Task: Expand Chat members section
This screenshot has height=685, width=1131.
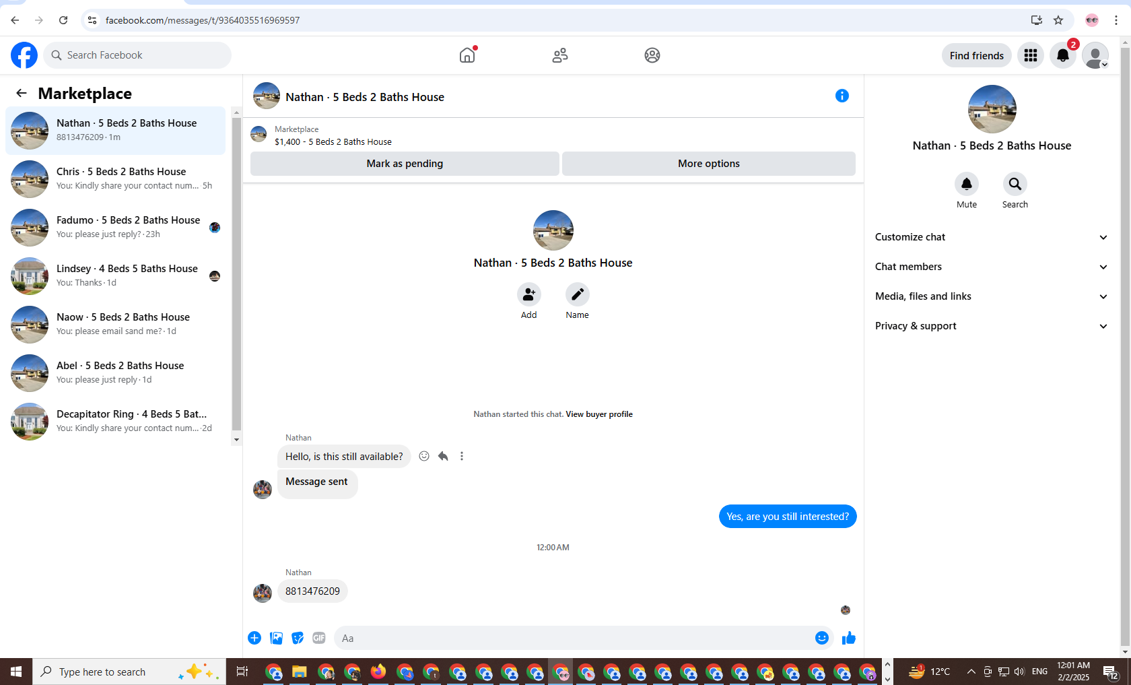Action: coord(991,267)
